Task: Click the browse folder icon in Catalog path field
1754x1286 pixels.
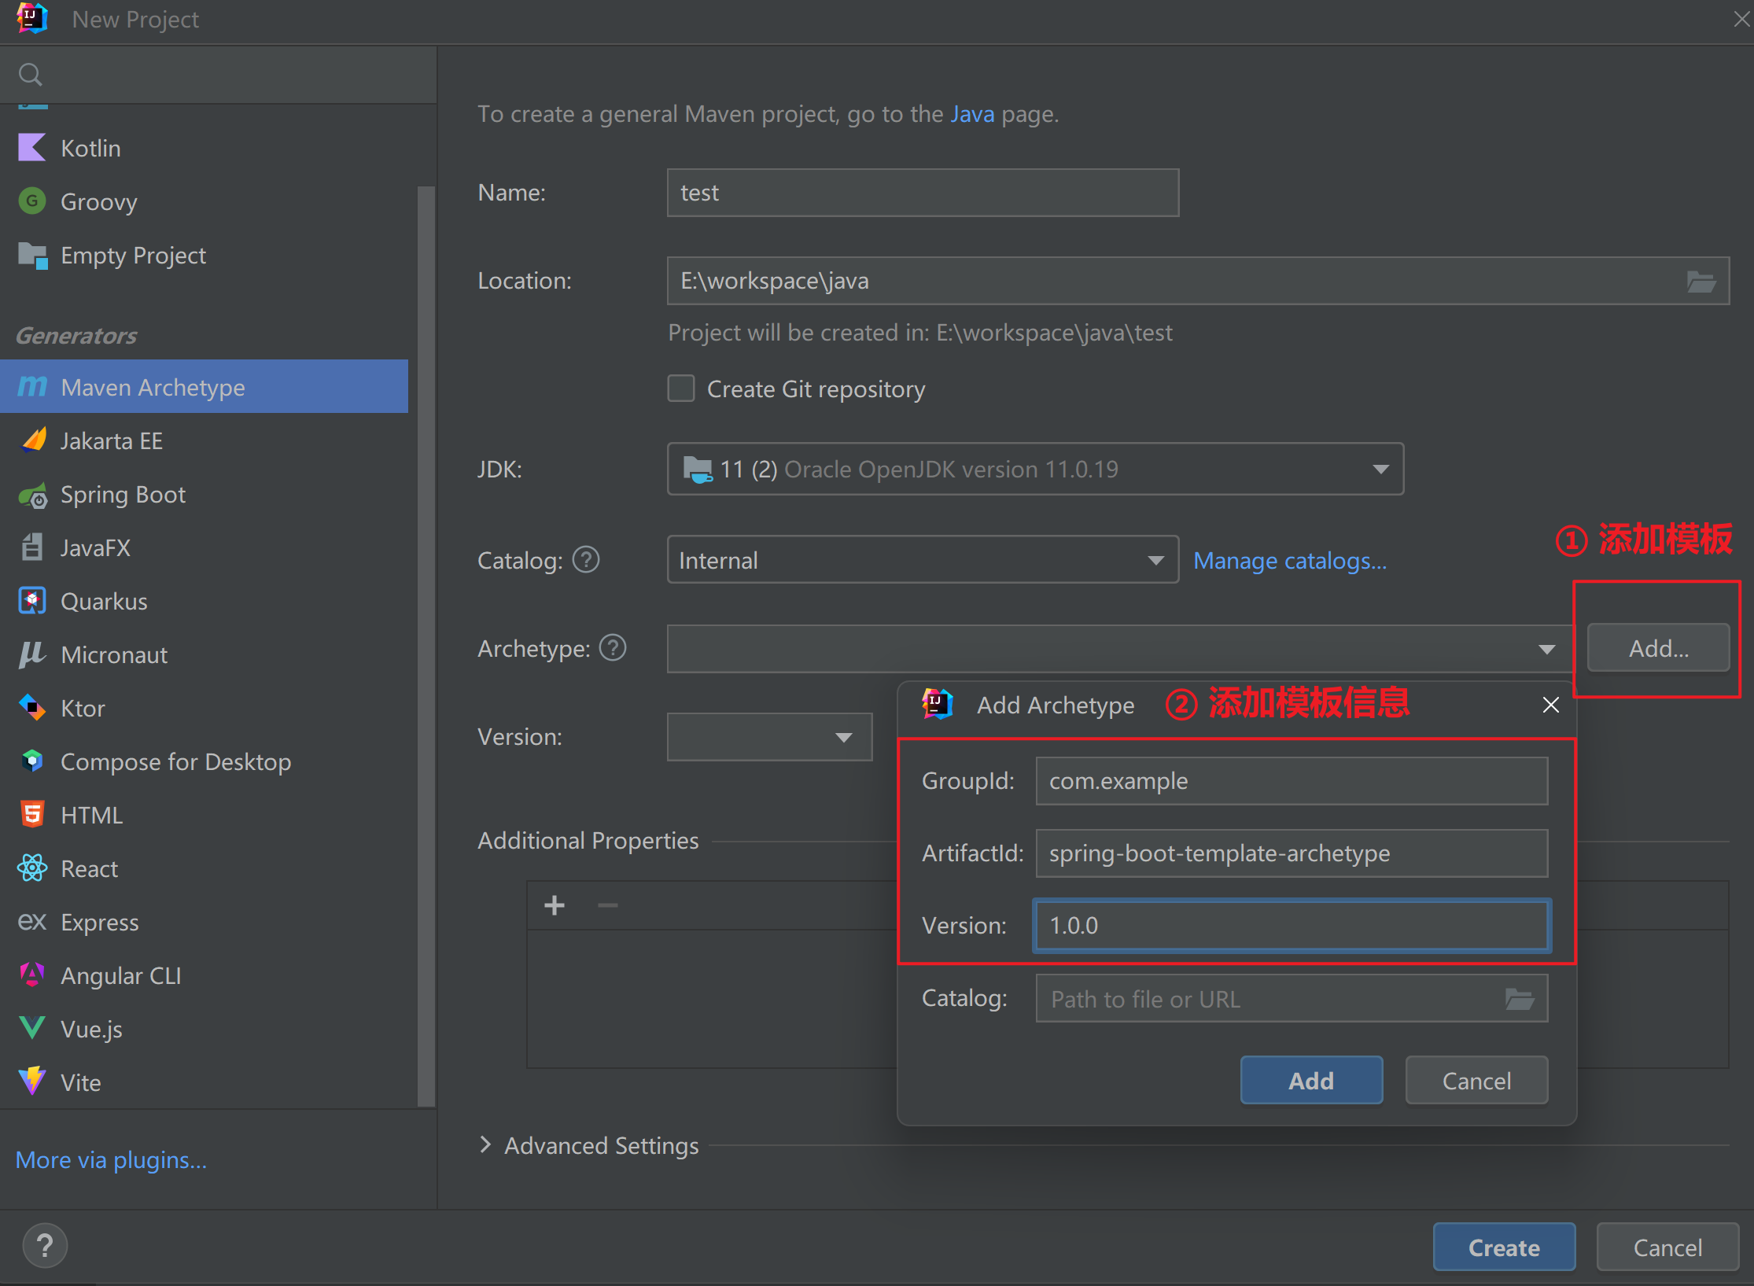Action: pos(1520,999)
